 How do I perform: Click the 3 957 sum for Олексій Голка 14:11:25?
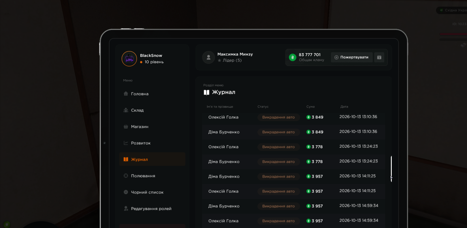[317, 191]
